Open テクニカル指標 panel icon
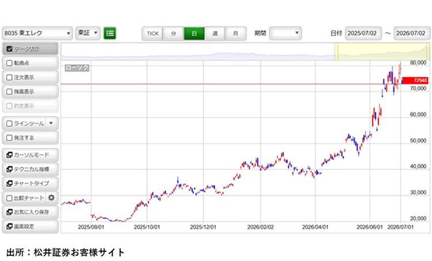The width and height of the screenshot is (432, 261). pyautogui.click(x=9, y=169)
